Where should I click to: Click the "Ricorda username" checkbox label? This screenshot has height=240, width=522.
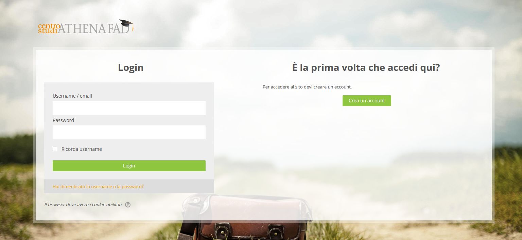[x=82, y=149]
